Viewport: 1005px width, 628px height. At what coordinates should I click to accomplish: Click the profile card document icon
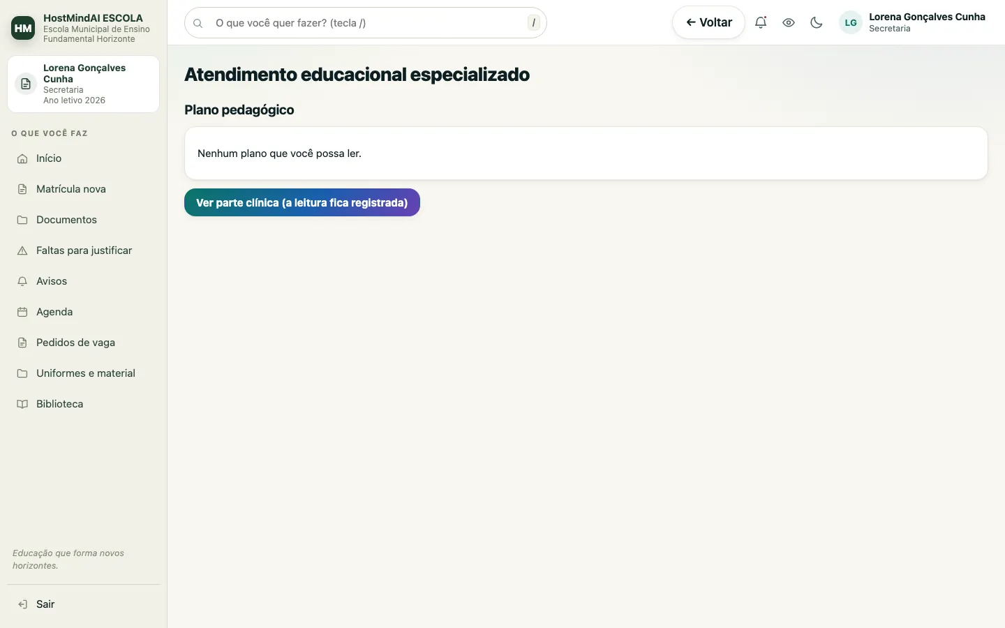(x=26, y=84)
